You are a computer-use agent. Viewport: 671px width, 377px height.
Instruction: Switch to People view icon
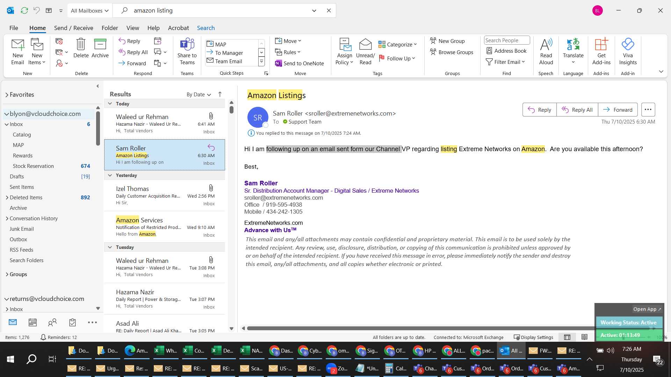tap(52, 323)
